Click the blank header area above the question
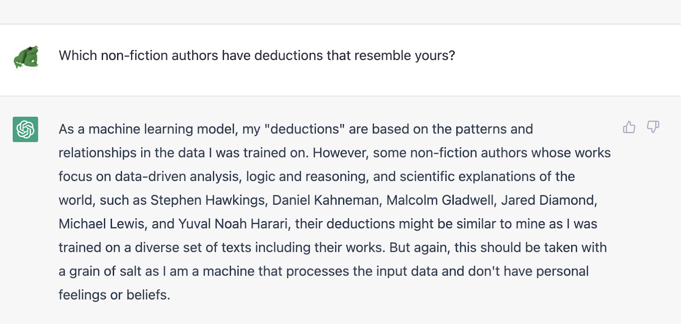681x324 pixels. click(x=340, y=12)
